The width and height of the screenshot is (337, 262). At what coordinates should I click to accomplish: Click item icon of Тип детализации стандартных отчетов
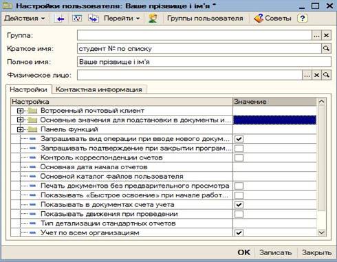[x=33, y=223]
